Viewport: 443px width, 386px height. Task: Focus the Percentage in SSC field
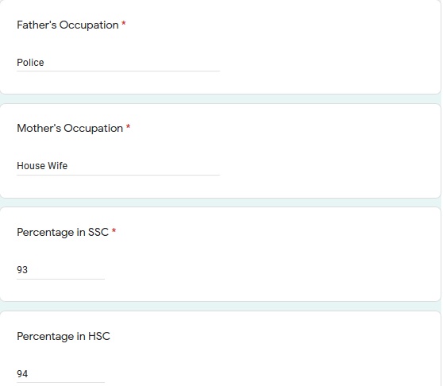coord(60,270)
